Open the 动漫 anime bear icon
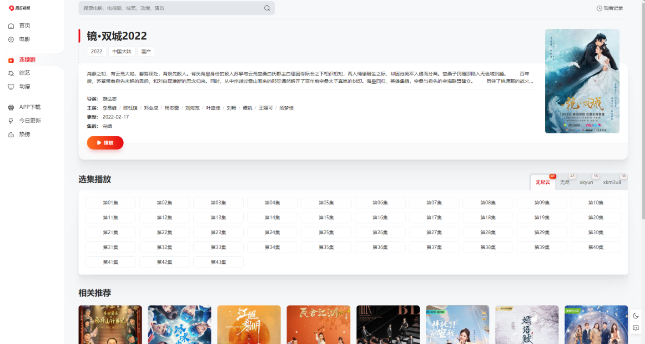Viewport: 645px width, 344px height. [x=11, y=87]
